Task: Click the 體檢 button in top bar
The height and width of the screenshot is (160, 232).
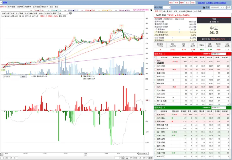Action: pos(182,3)
